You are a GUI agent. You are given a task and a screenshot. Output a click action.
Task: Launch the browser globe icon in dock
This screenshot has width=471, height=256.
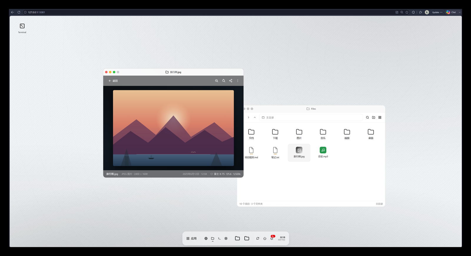206,238
